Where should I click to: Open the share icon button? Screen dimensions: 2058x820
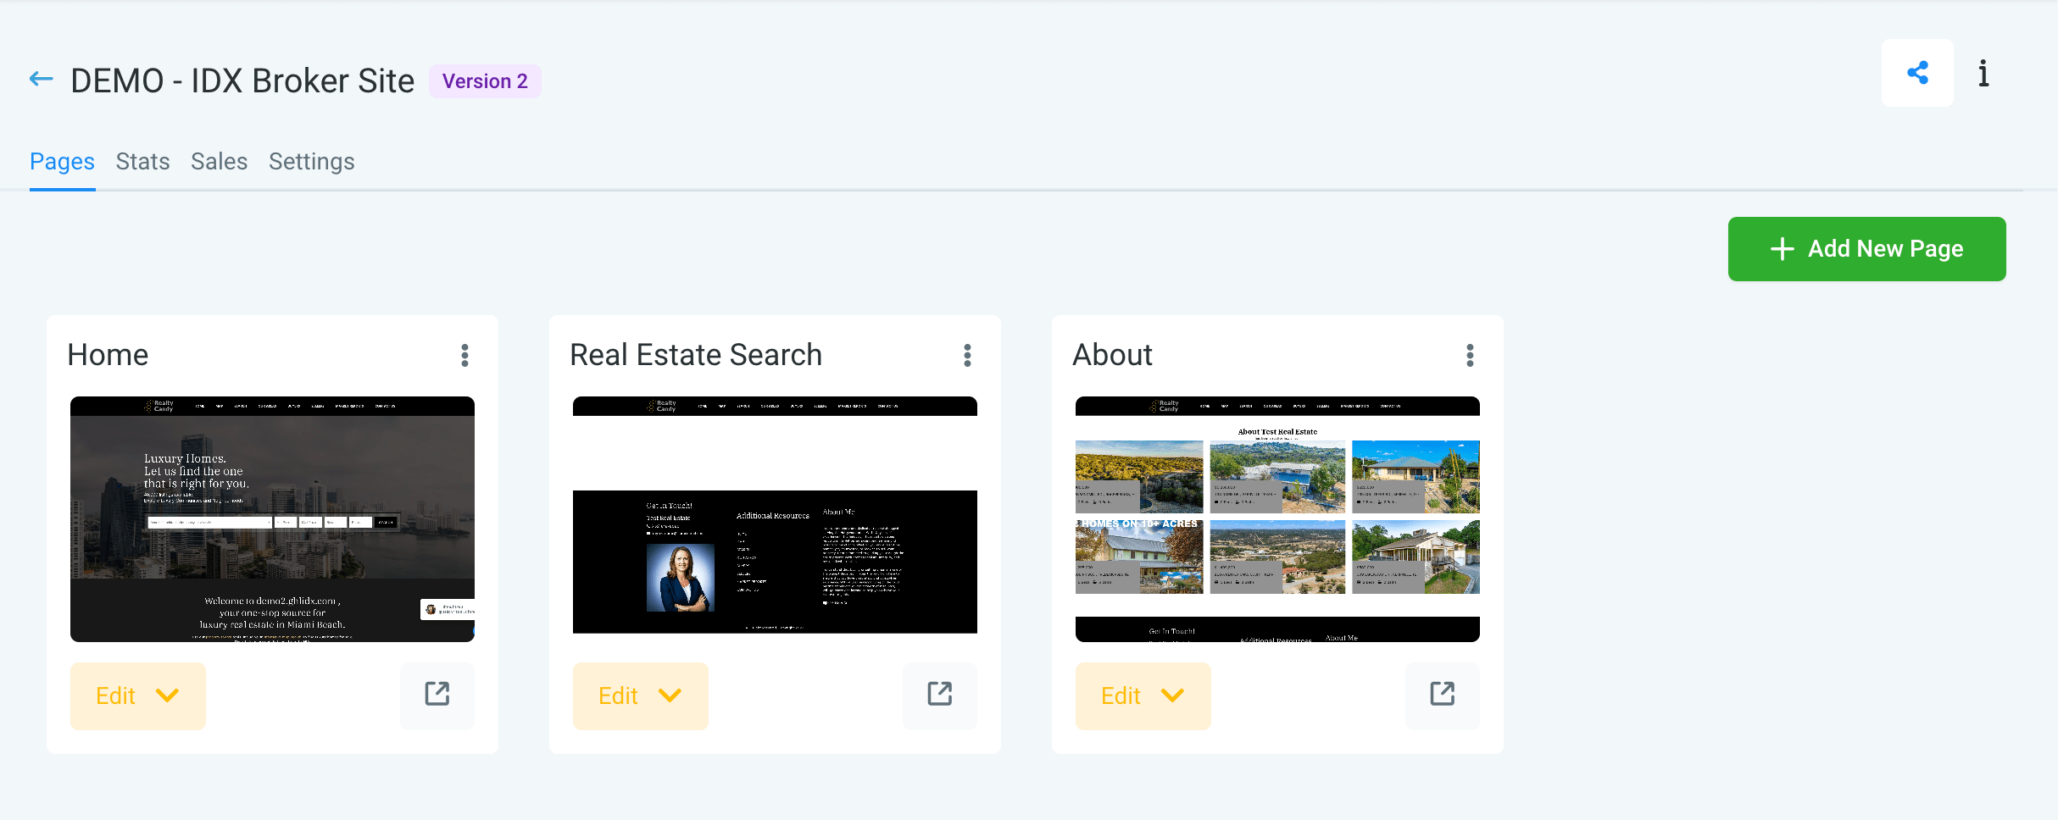click(x=1917, y=73)
